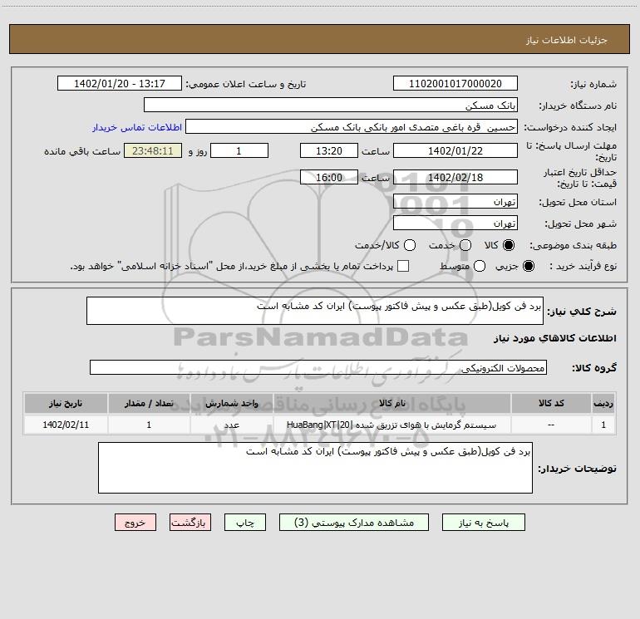The height and width of the screenshot is (619, 640).
Task: Select the کالا radio button
Action: point(509,245)
